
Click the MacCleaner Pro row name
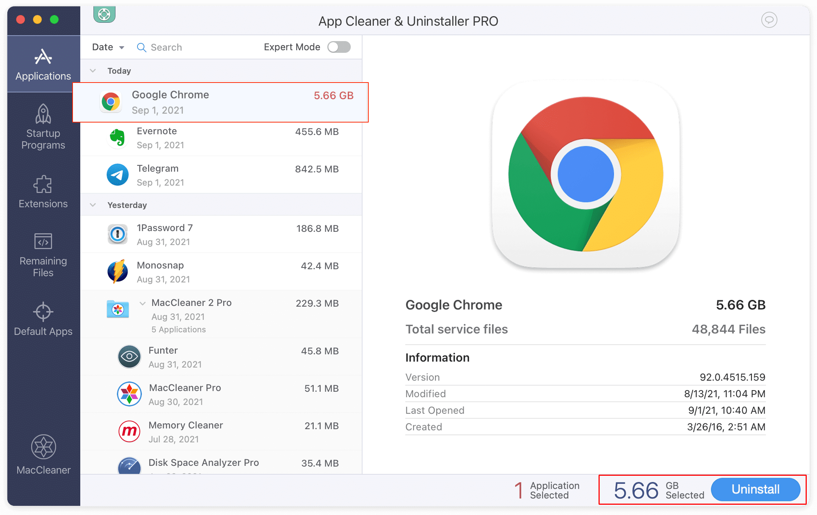coord(185,388)
